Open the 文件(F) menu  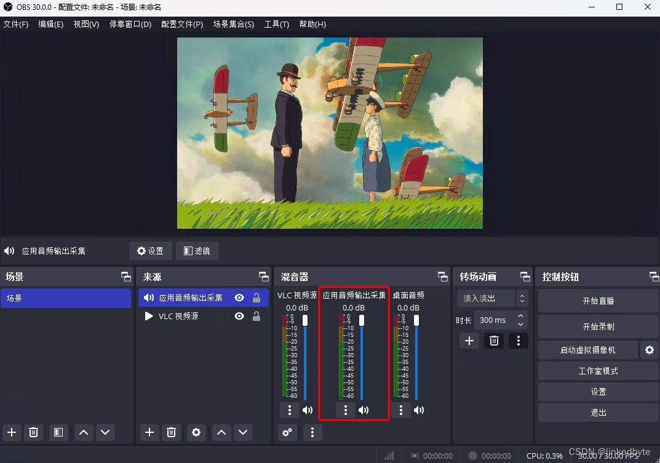[16, 25]
